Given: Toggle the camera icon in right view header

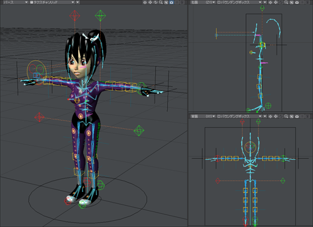Looking at the screenshot, I should tap(297, 3).
